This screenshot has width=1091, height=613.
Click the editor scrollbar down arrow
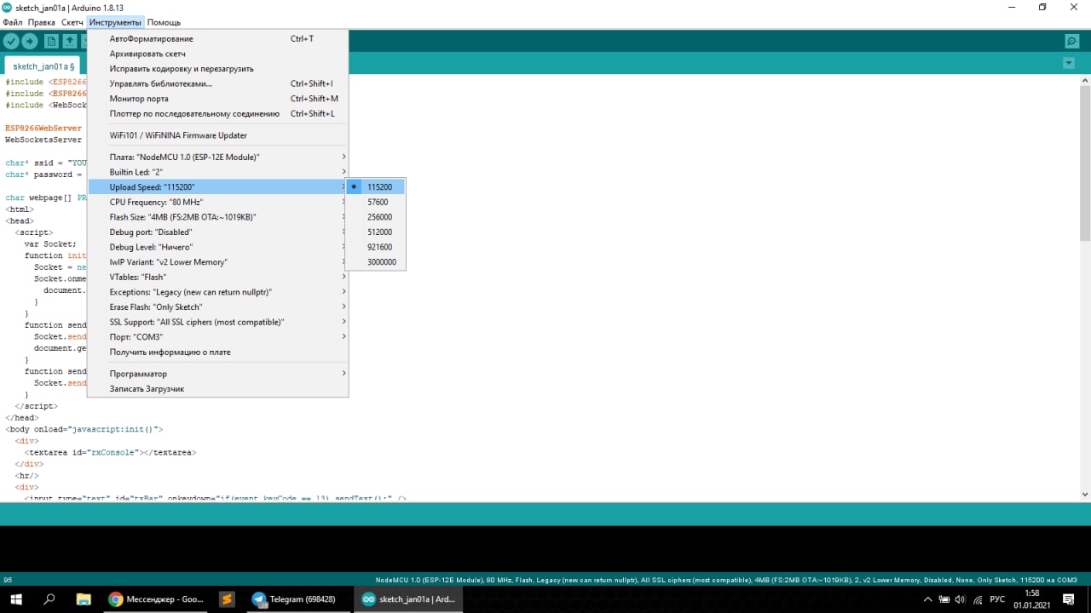1085,495
